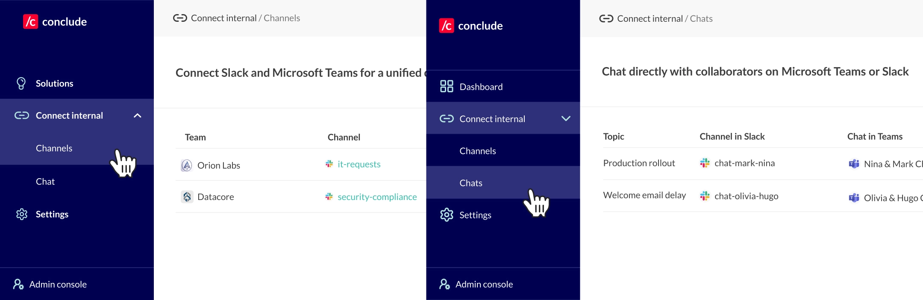The width and height of the screenshot is (923, 300).
Task: Click the Orion Labs team logo
Action: coord(187,165)
